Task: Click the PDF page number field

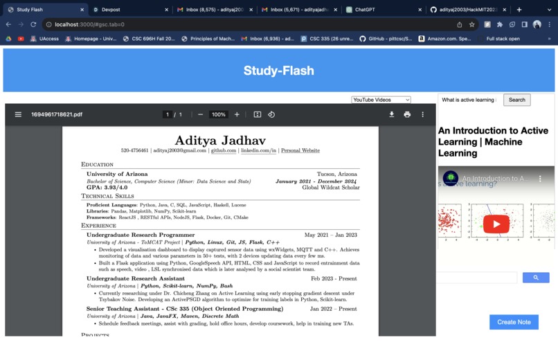Action: pyautogui.click(x=168, y=114)
